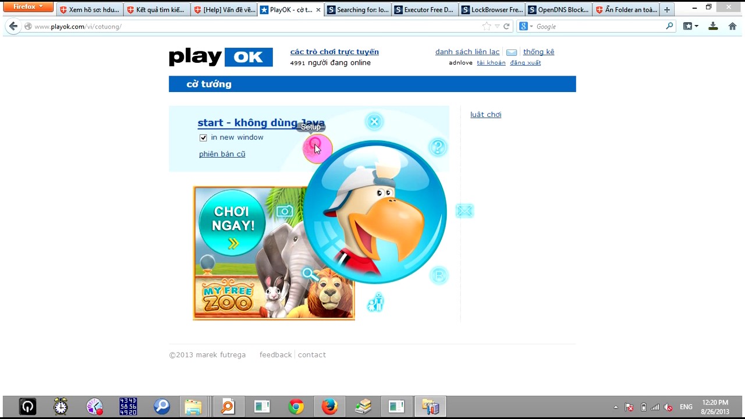Toggle the 'in new window' checkbox
This screenshot has width=745, height=419.
click(203, 138)
